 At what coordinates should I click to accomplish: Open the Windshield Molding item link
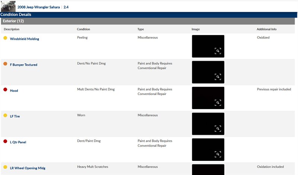click(x=24, y=39)
